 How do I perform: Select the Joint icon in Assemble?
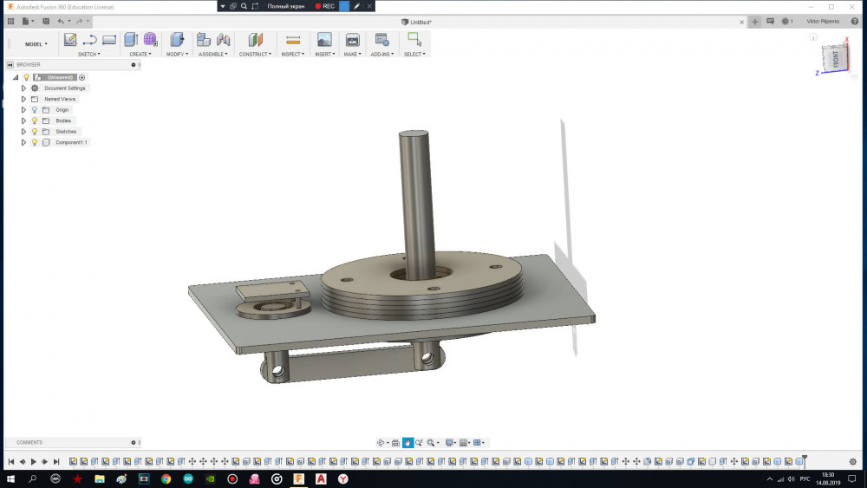224,40
